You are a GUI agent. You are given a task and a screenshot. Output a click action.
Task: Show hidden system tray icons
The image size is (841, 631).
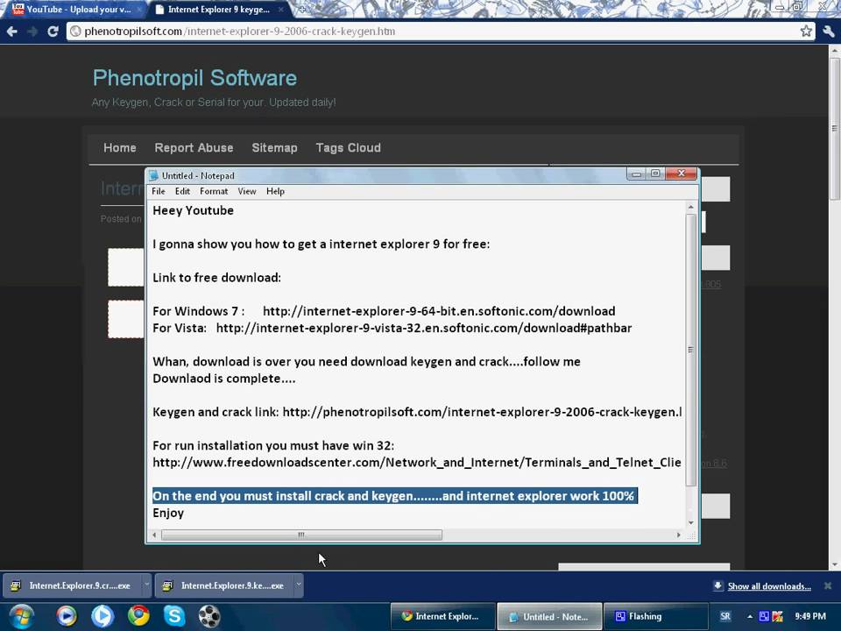[x=749, y=616]
